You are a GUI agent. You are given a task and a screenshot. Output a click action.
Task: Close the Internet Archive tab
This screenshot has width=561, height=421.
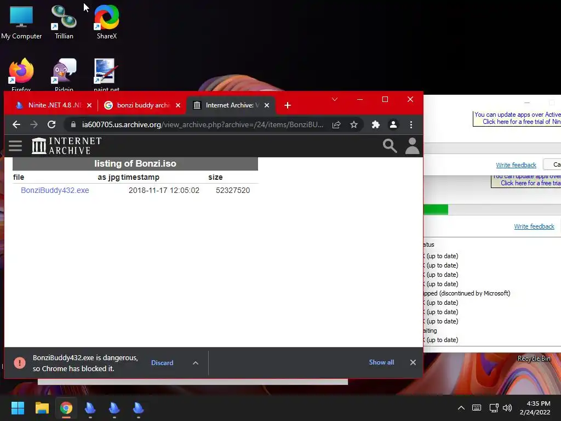pos(267,105)
